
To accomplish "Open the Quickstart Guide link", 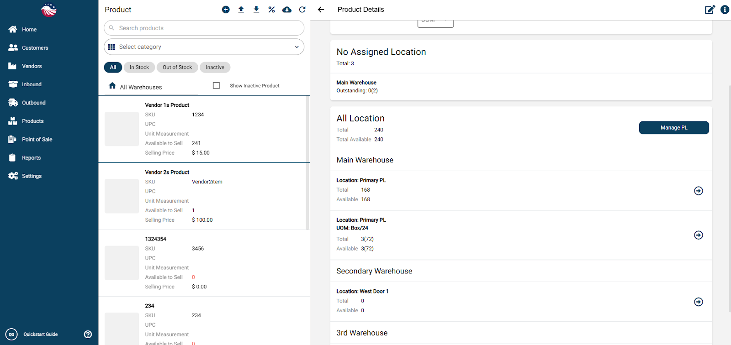I will pos(40,335).
